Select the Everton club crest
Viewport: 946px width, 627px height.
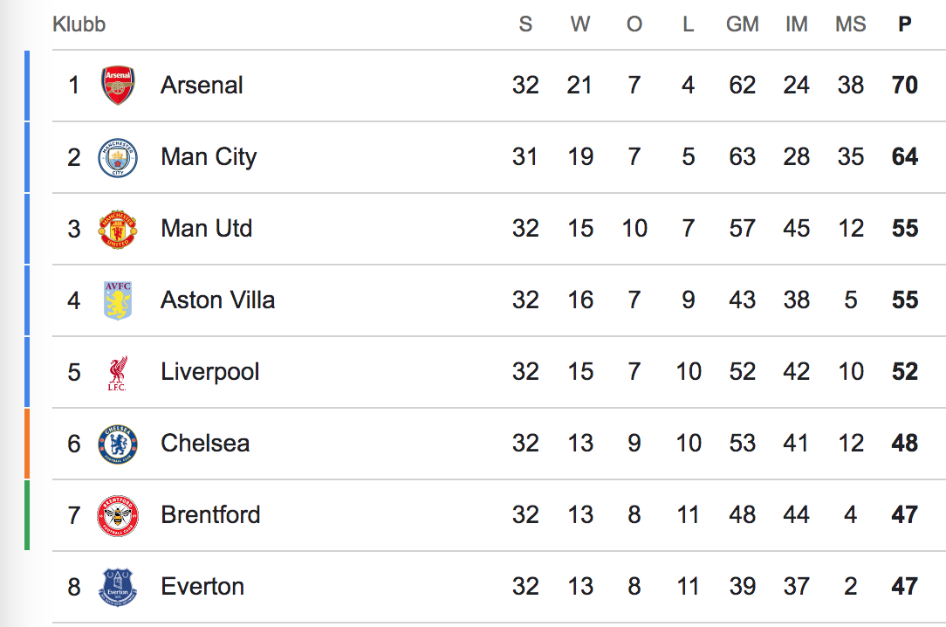(x=118, y=587)
